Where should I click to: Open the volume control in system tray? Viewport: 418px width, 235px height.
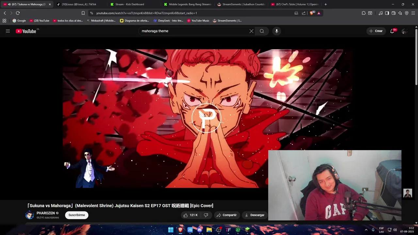(x=395, y=230)
